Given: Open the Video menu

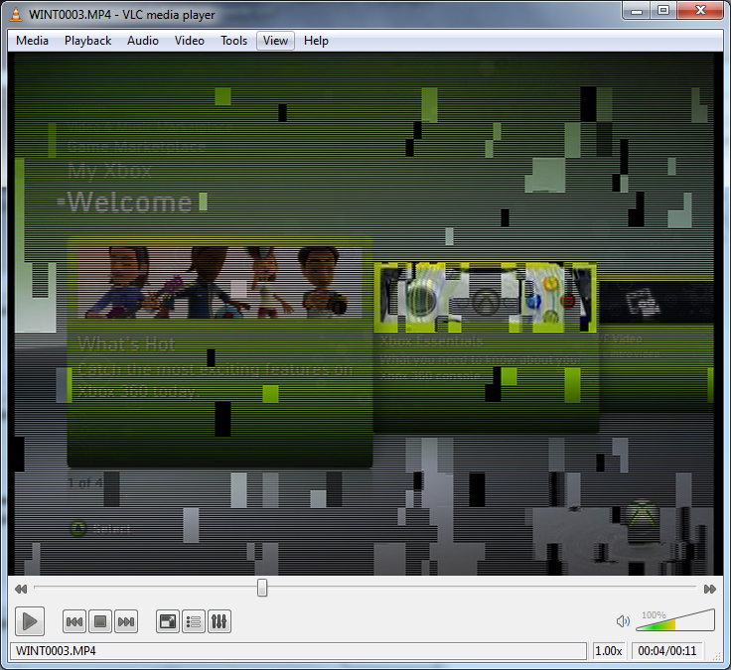Looking at the screenshot, I should 190,41.
